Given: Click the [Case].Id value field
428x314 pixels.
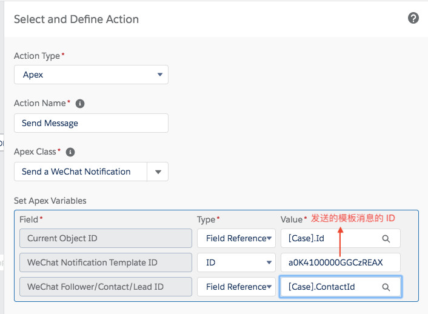Looking at the screenshot, I should coord(330,238).
